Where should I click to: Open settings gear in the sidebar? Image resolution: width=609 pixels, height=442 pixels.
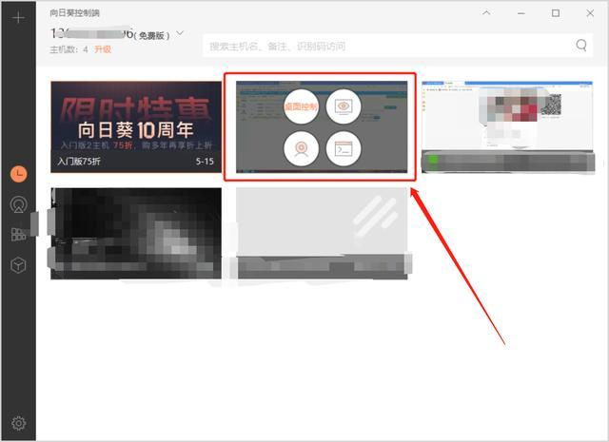pyautogui.click(x=19, y=423)
